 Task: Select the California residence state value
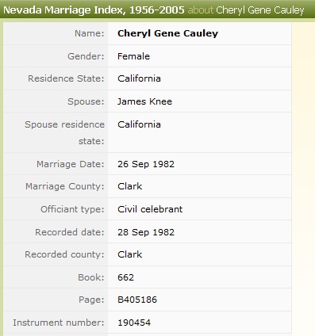pos(139,78)
